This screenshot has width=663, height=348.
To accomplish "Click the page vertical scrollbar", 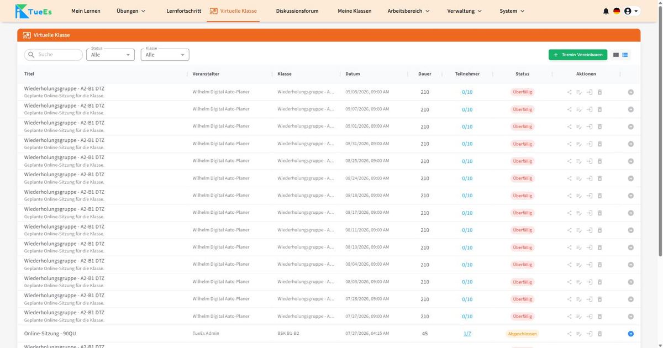I will (660, 133).
